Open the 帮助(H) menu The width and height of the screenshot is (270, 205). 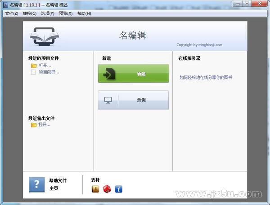(x=84, y=13)
